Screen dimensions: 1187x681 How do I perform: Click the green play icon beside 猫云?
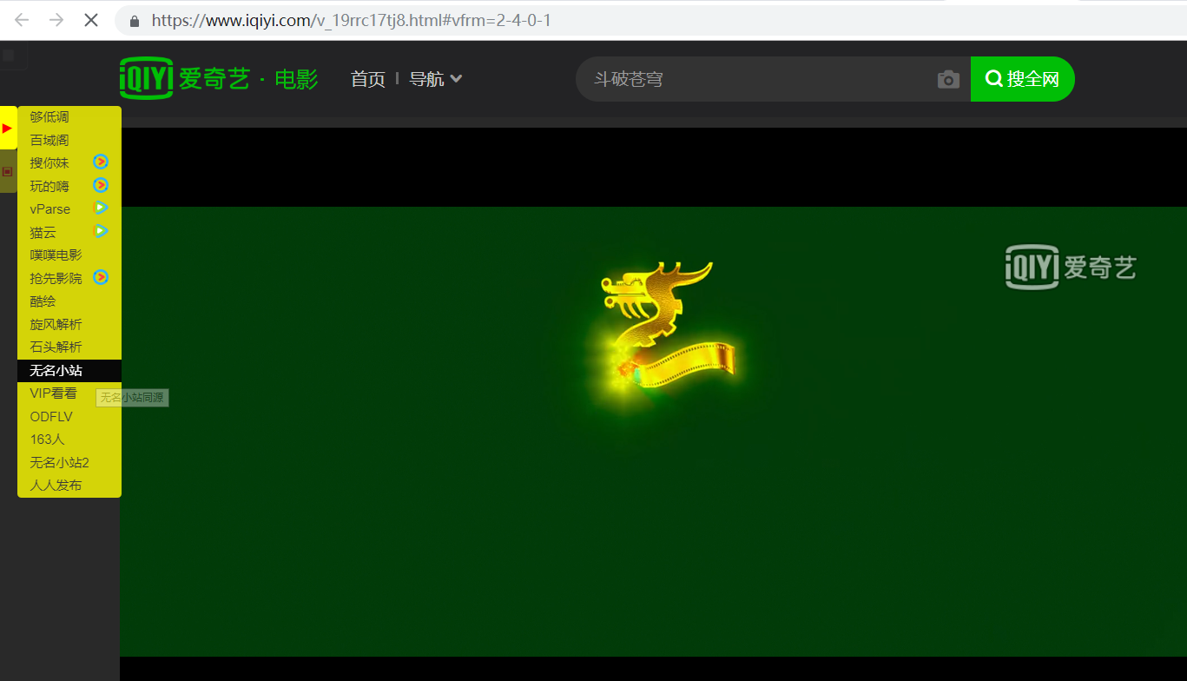click(x=101, y=231)
